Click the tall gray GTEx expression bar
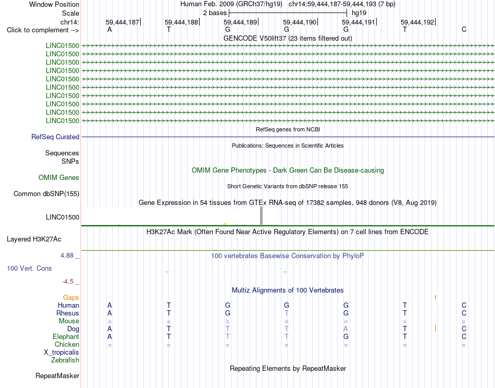Screen dimensions: 495x388 tap(261, 216)
